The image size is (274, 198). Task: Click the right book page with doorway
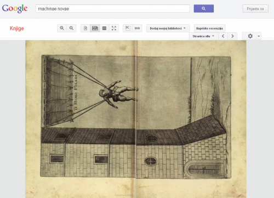[x=191, y=119]
